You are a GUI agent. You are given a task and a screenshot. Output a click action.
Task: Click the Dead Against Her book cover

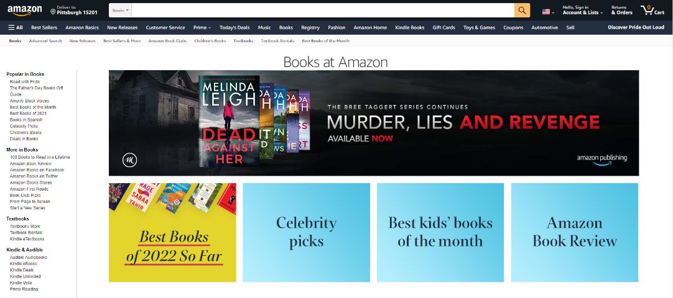coord(229,121)
